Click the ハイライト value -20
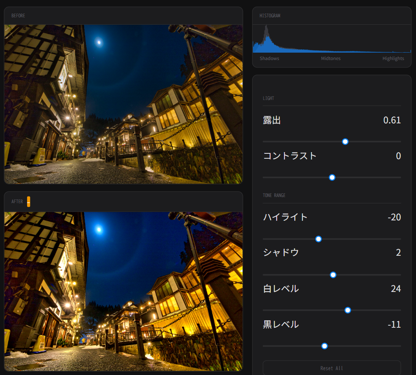Screen dimensions: 416x375 tap(394, 217)
